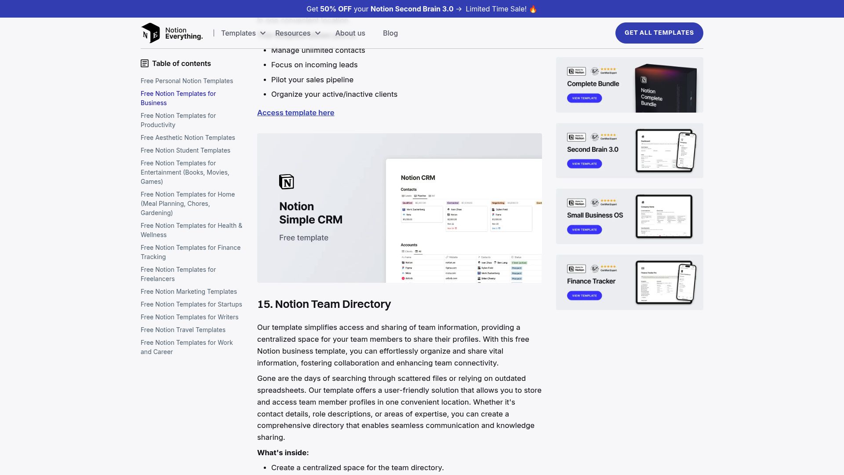844x475 pixels.
Task: Click the What's inside: label
Action: click(x=283, y=453)
